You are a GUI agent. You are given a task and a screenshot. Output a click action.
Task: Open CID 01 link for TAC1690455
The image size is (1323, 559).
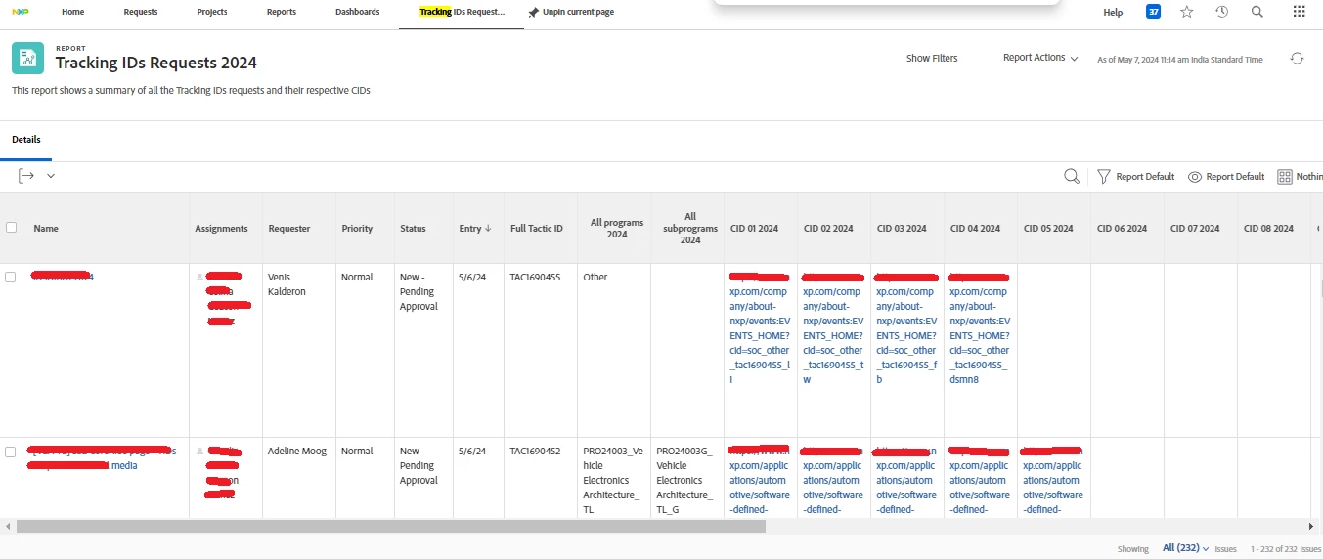click(x=761, y=329)
